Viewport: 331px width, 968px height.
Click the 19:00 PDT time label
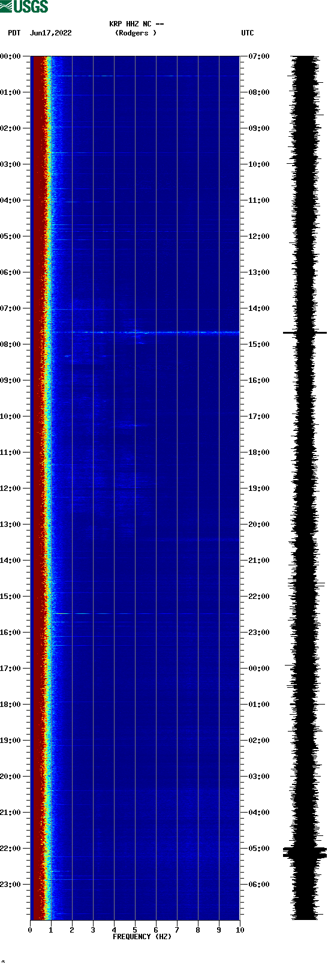[x=11, y=741]
